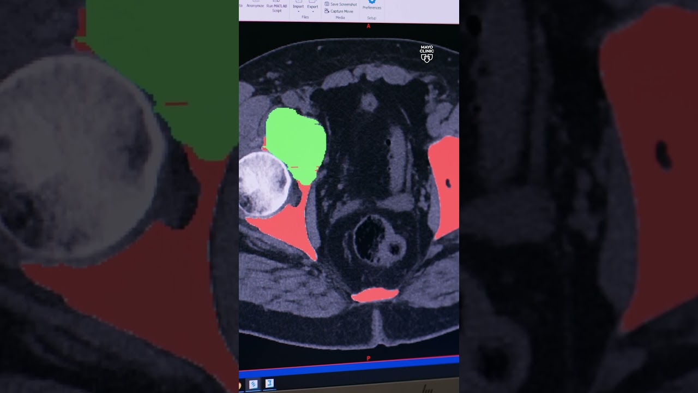Expand the Export dropdown arrow
698x393 pixels.
pos(313,12)
